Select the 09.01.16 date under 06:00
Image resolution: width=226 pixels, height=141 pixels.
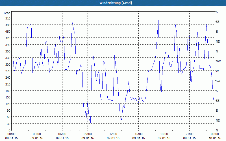point(62,138)
